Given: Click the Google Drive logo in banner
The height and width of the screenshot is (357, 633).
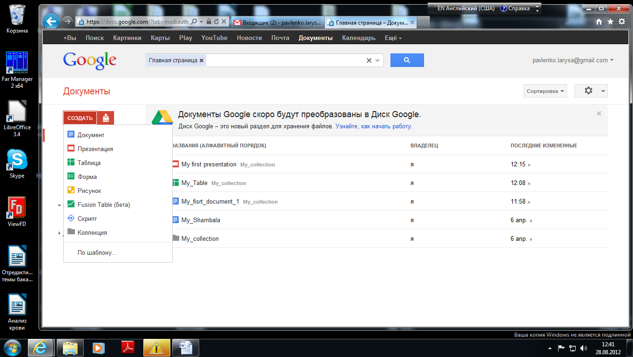Looking at the screenshot, I should click(x=162, y=118).
